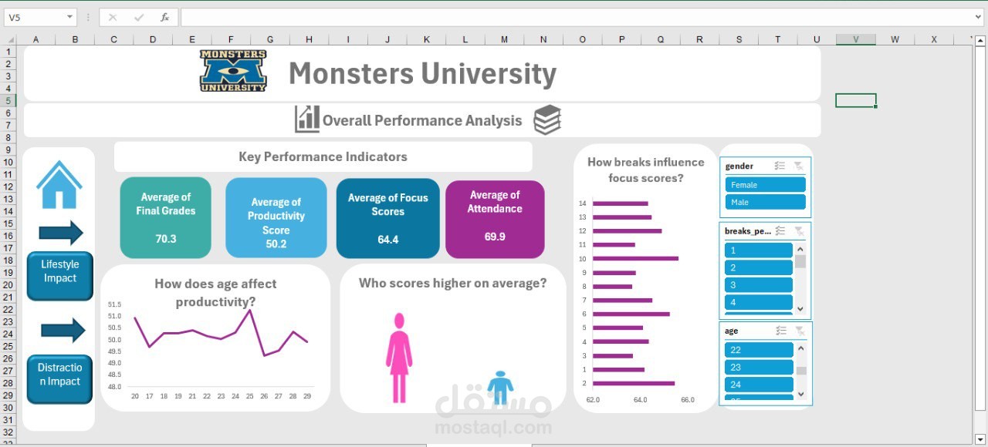The width and height of the screenshot is (988, 447).
Task: Clear filter on the gender slicer
Action: pyautogui.click(x=798, y=166)
